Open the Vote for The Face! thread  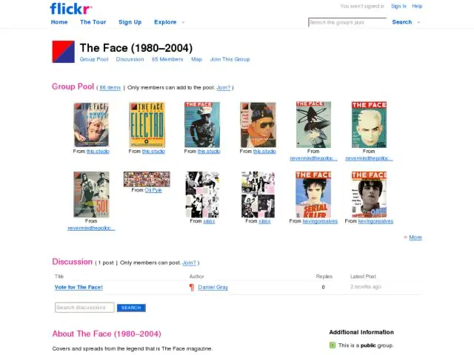click(79, 288)
